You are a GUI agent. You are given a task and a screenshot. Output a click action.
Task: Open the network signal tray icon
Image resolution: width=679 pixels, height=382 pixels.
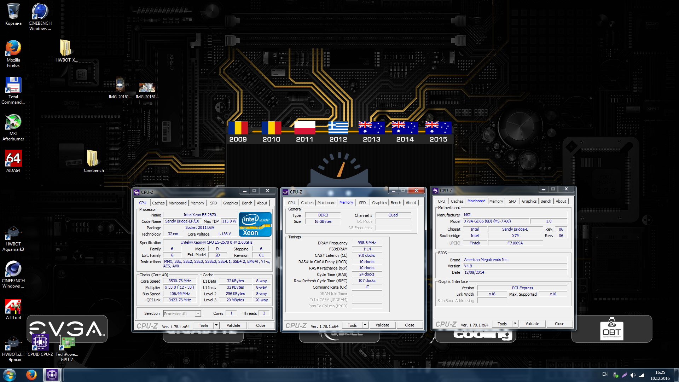[642, 375]
